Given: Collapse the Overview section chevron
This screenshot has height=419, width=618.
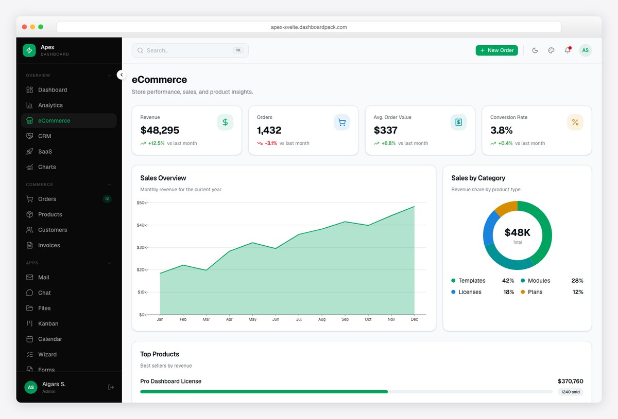Looking at the screenshot, I should pyautogui.click(x=109, y=76).
